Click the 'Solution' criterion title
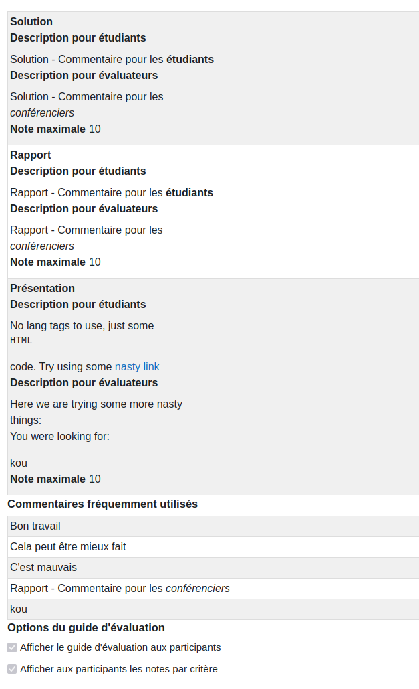Image resolution: width=419 pixels, height=689 pixels. (x=31, y=21)
